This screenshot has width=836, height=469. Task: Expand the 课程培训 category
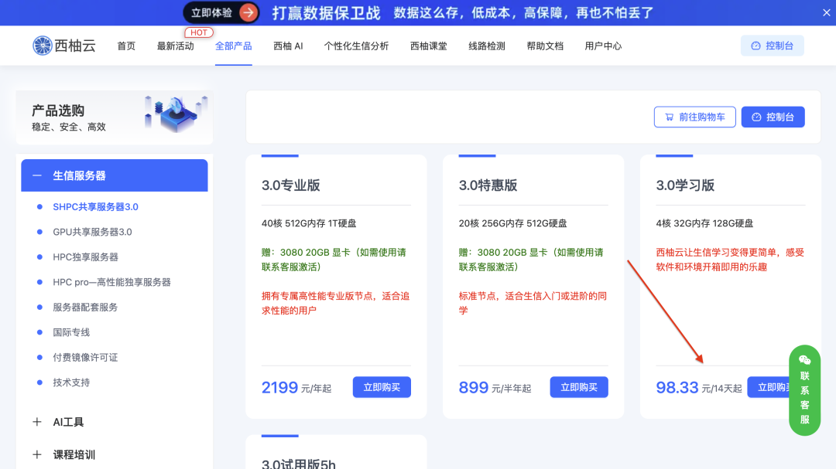pos(37,454)
